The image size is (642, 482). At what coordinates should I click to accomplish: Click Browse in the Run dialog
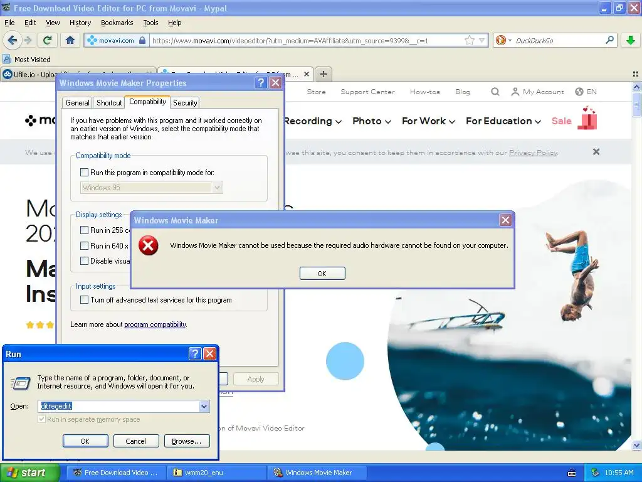coord(187,441)
